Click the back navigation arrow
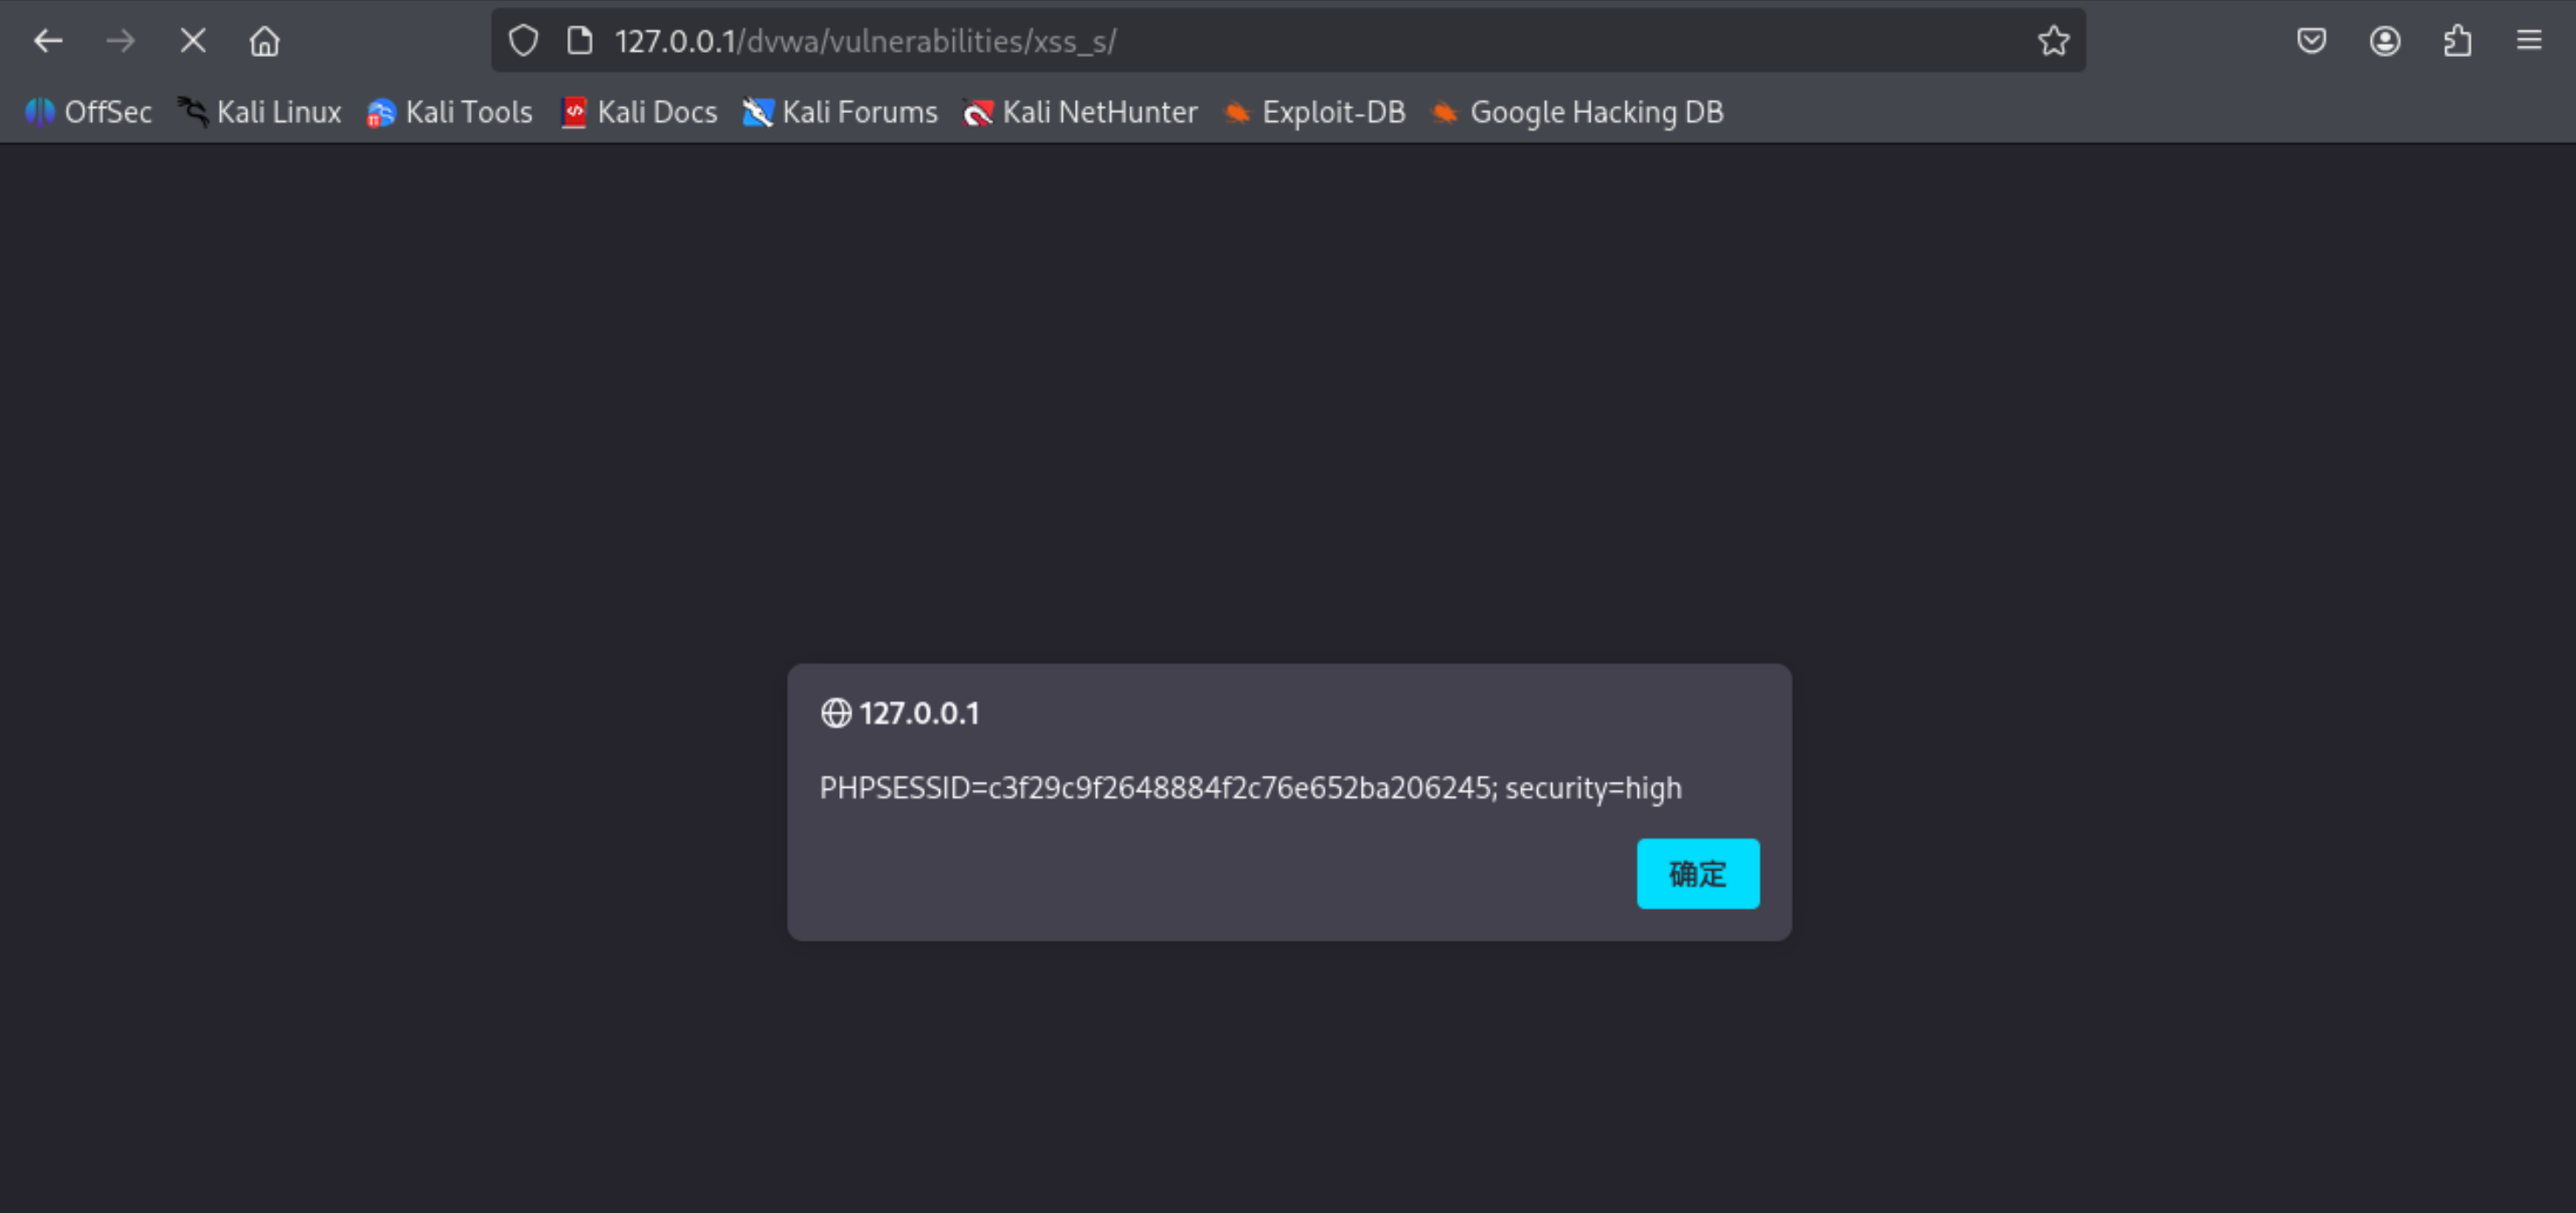The image size is (2576, 1213). [x=47, y=41]
